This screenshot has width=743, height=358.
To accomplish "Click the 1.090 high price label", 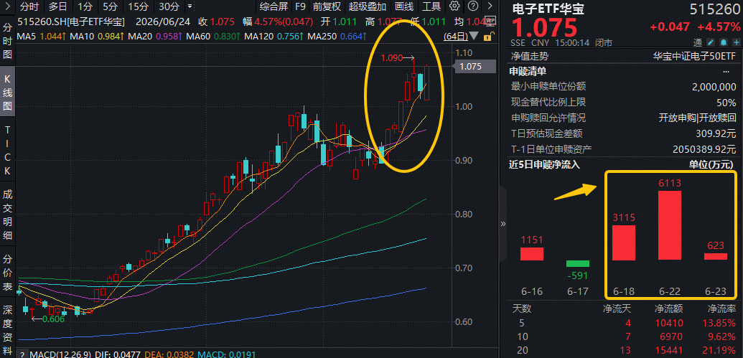I will [392, 58].
